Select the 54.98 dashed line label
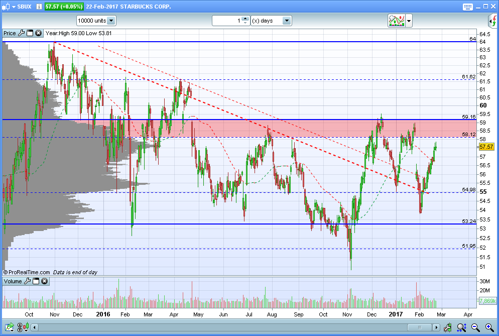Viewport: 499px width, 336px height. (469, 190)
